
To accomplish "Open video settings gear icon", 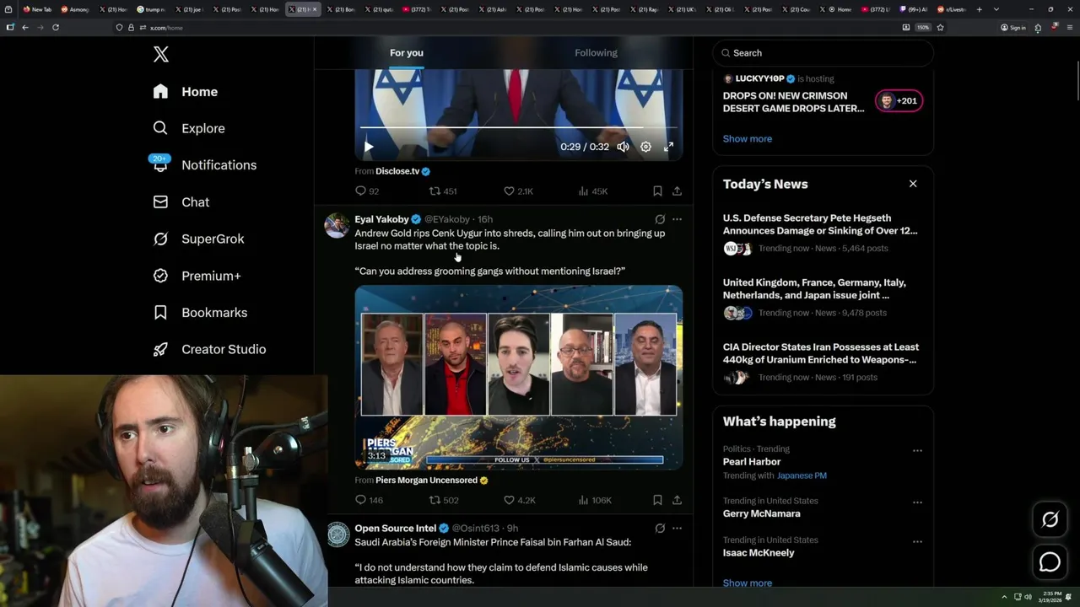I will coord(645,147).
